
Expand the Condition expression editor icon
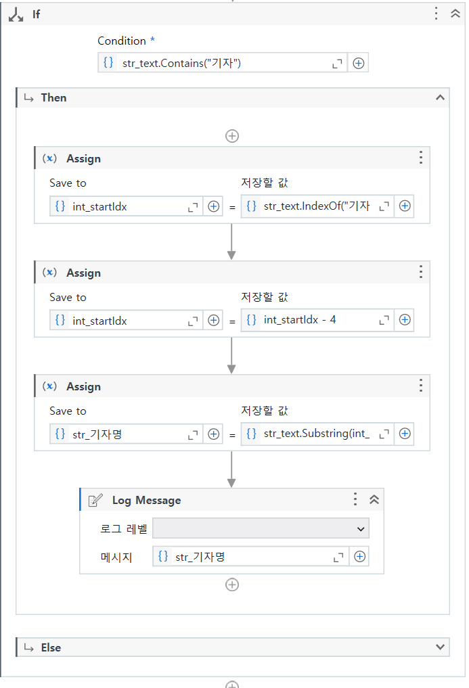coord(337,64)
